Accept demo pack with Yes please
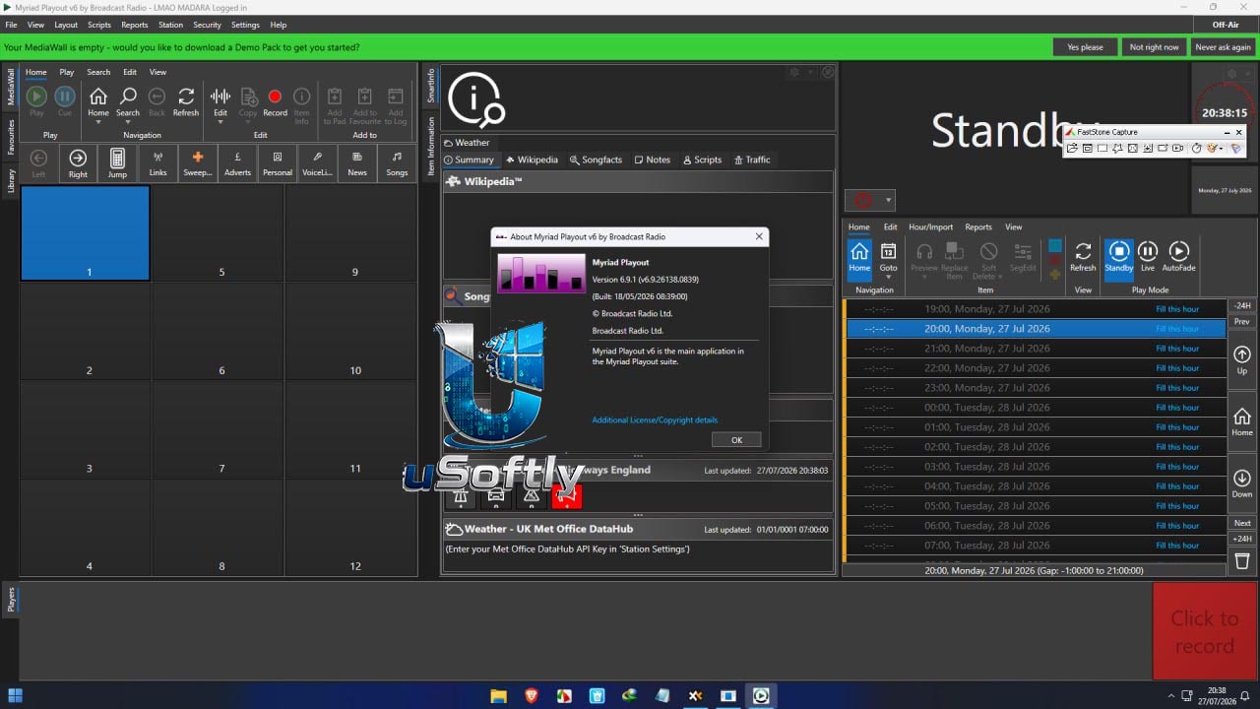This screenshot has height=709, width=1260. (1085, 47)
